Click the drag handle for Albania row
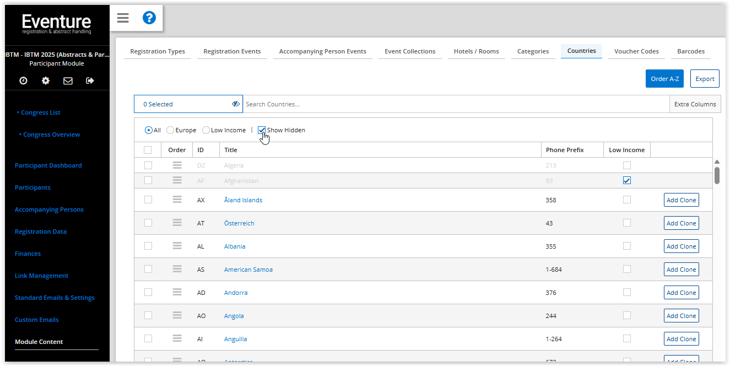 [x=177, y=246]
